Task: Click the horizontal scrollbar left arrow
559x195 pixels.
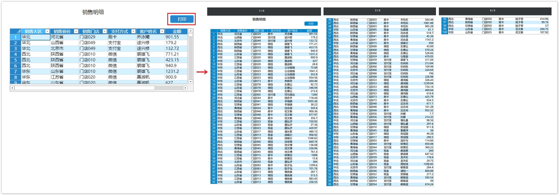Action: (12, 88)
